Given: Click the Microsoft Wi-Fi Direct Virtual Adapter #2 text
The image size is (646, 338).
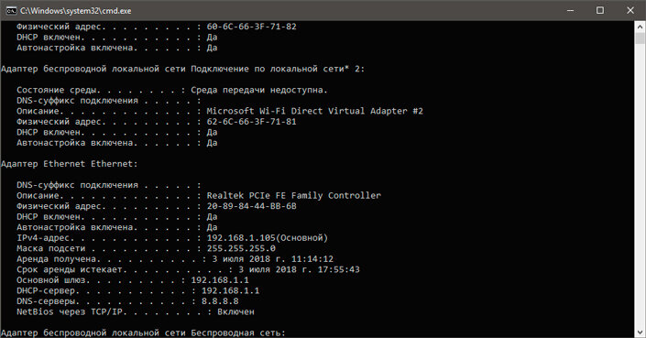Looking at the screenshot, I should point(315,111).
